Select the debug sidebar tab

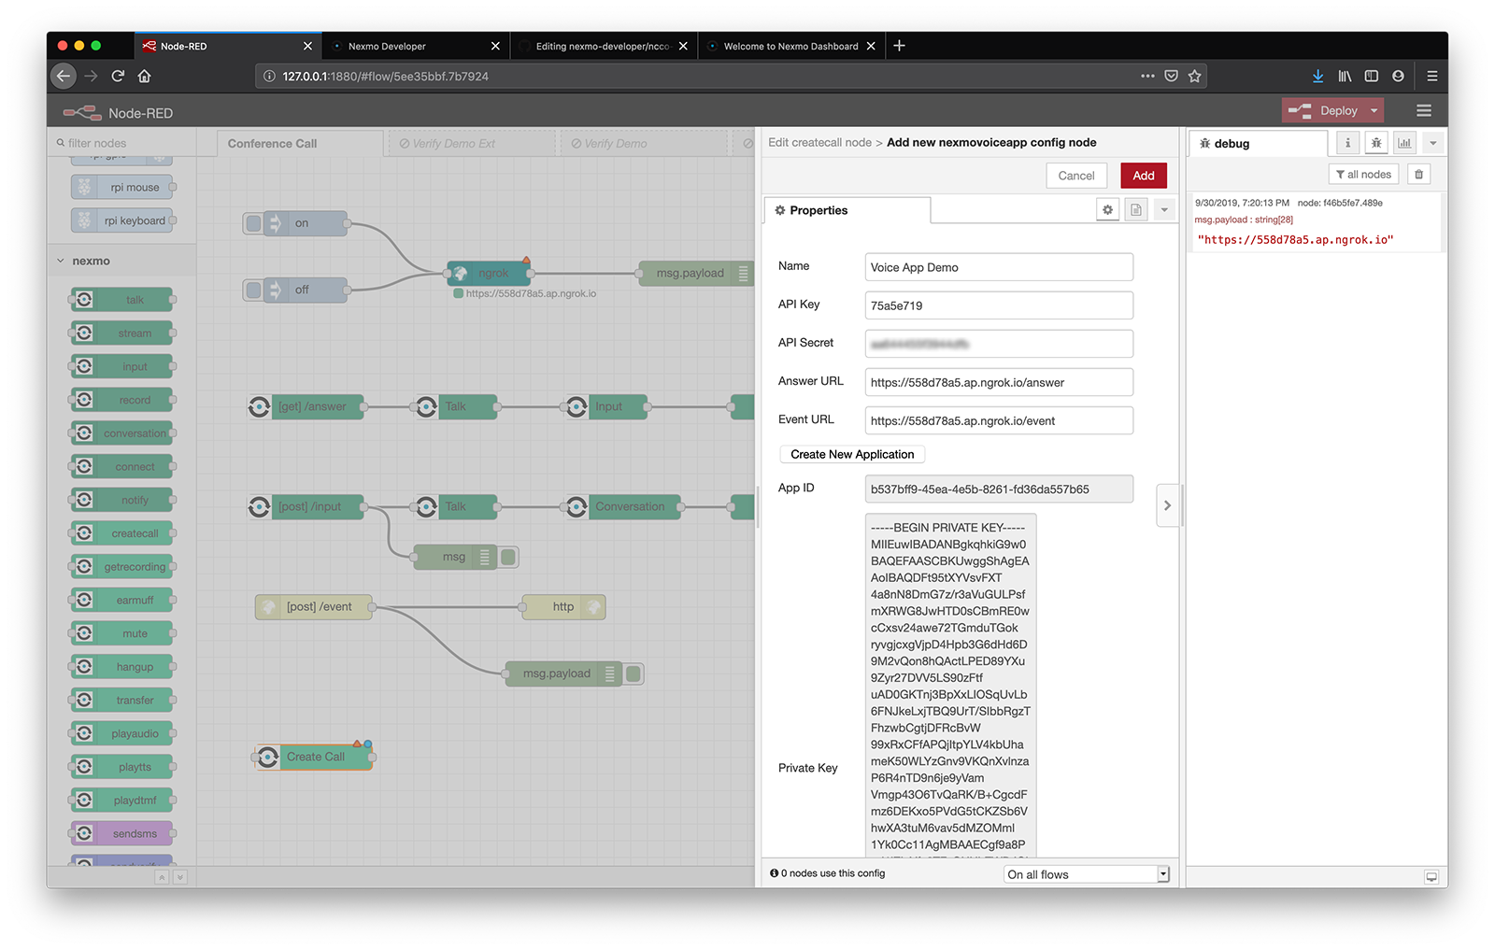[1258, 144]
